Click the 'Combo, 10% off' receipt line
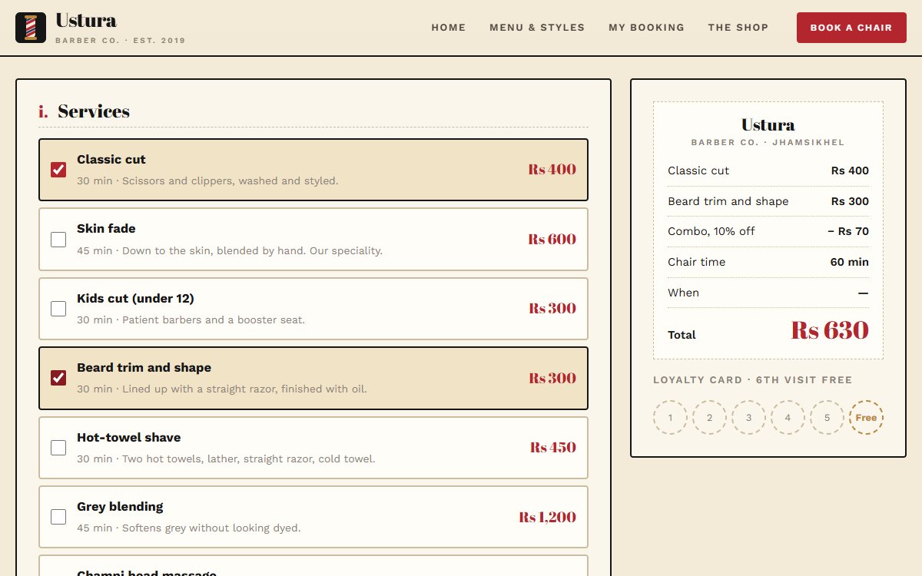The width and height of the screenshot is (922, 576). (x=768, y=231)
